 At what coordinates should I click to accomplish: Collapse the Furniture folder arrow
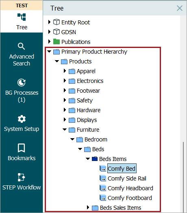tap(65, 129)
